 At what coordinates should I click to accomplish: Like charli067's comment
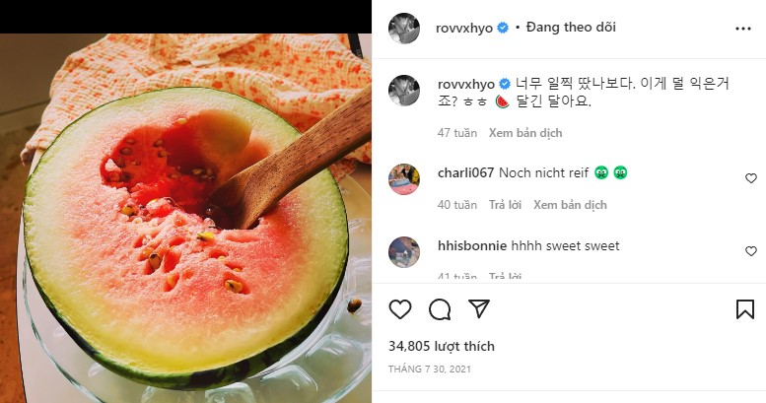click(751, 178)
